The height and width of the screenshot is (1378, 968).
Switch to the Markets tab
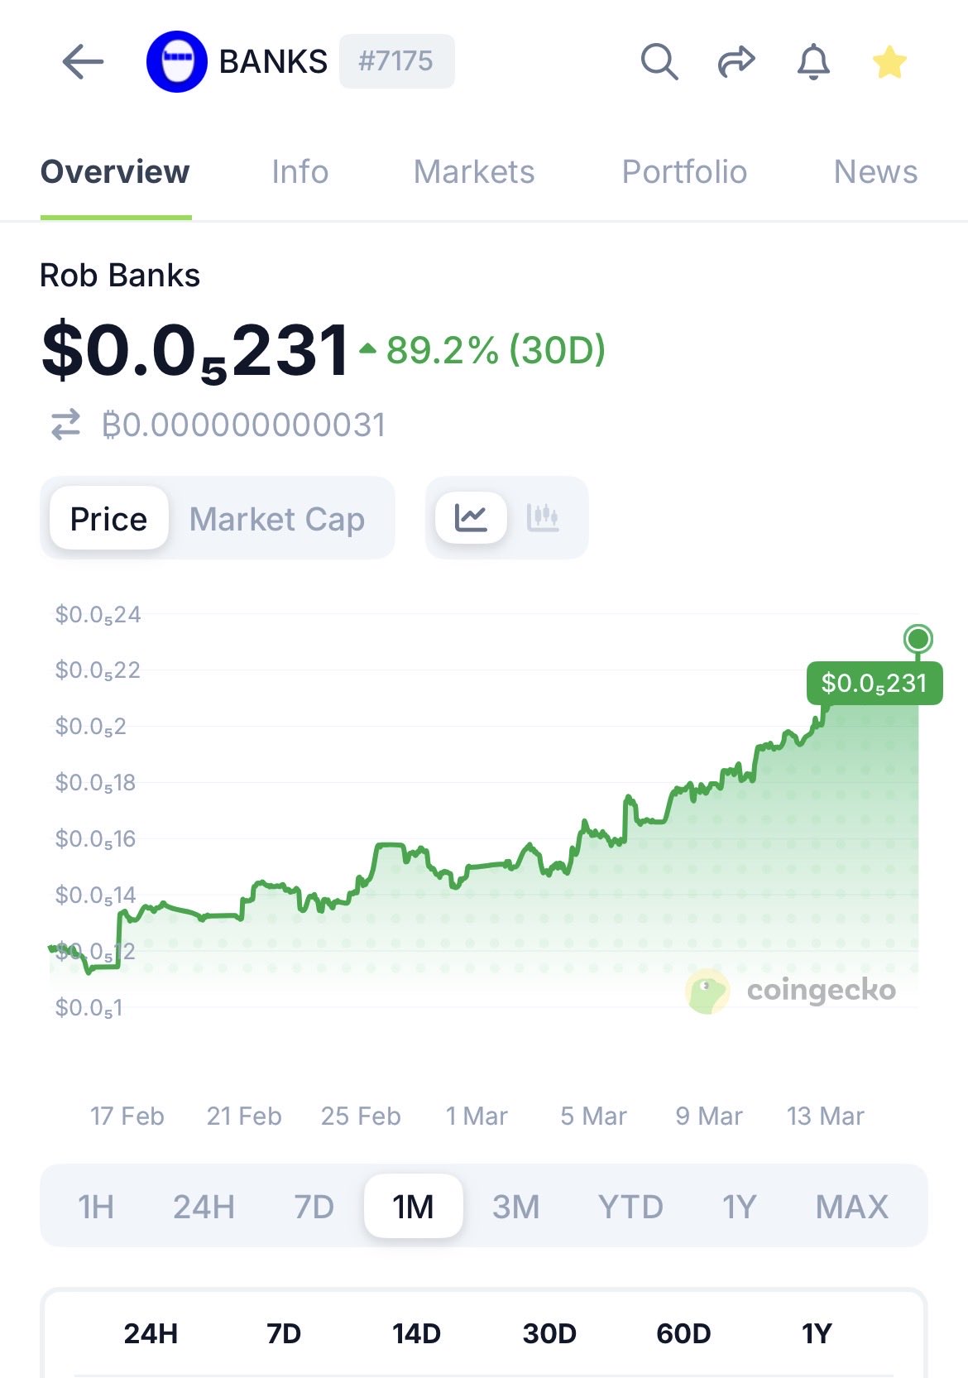point(474,172)
